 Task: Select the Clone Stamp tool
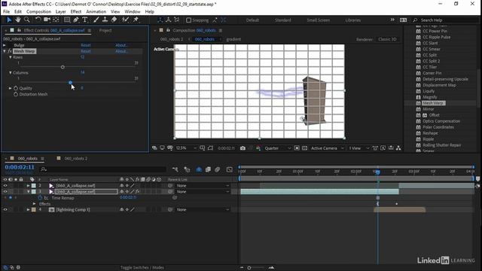coord(105,20)
